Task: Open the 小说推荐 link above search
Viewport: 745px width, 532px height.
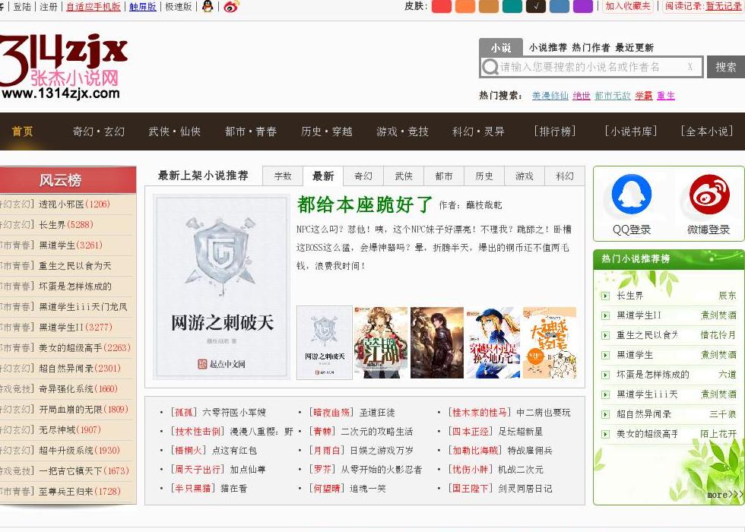Action: pyautogui.click(x=548, y=47)
